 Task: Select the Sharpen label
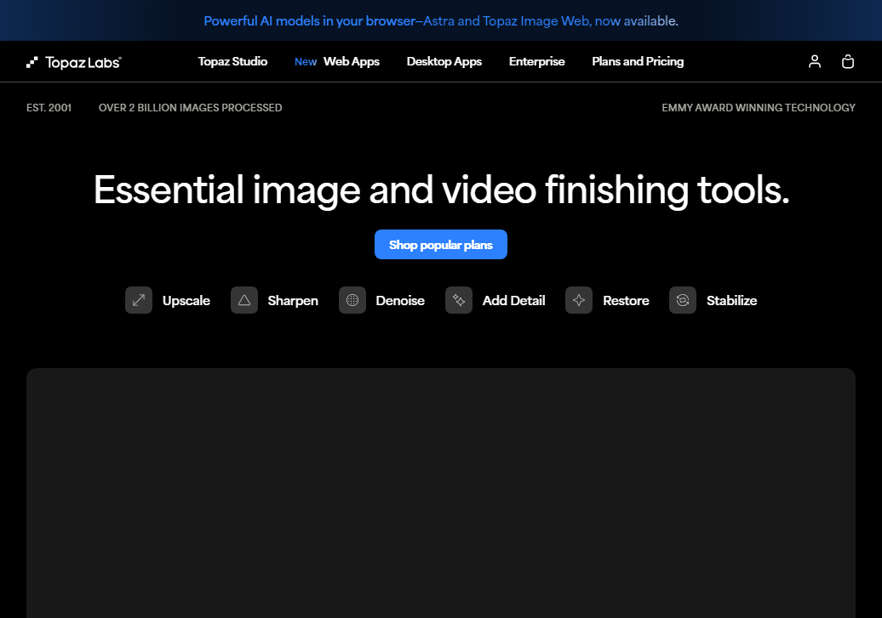293,301
